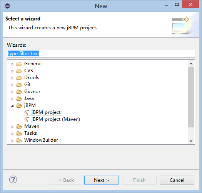Click the WindowBuilder folder icon
Image resolution: width=202 pixels, height=193 pixels.
click(x=19, y=140)
